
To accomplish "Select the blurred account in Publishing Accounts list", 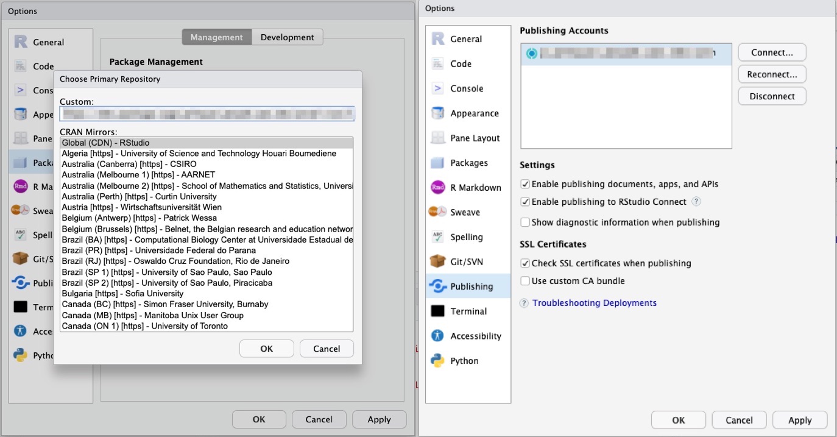I will pos(626,54).
